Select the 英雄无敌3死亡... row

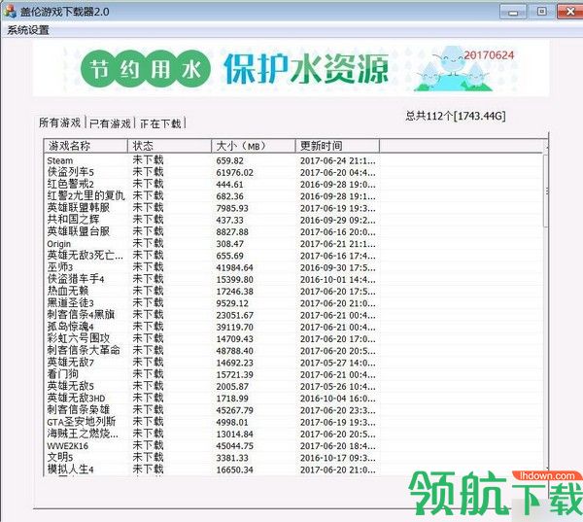pyautogui.click(x=293, y=256)
